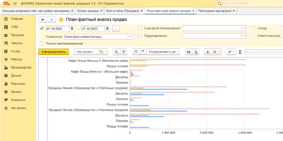This screenshot has height=141, width=283.
Task: Expand report variants dropdown arrow
Action: pyautogui.click(x=106, y=52)
